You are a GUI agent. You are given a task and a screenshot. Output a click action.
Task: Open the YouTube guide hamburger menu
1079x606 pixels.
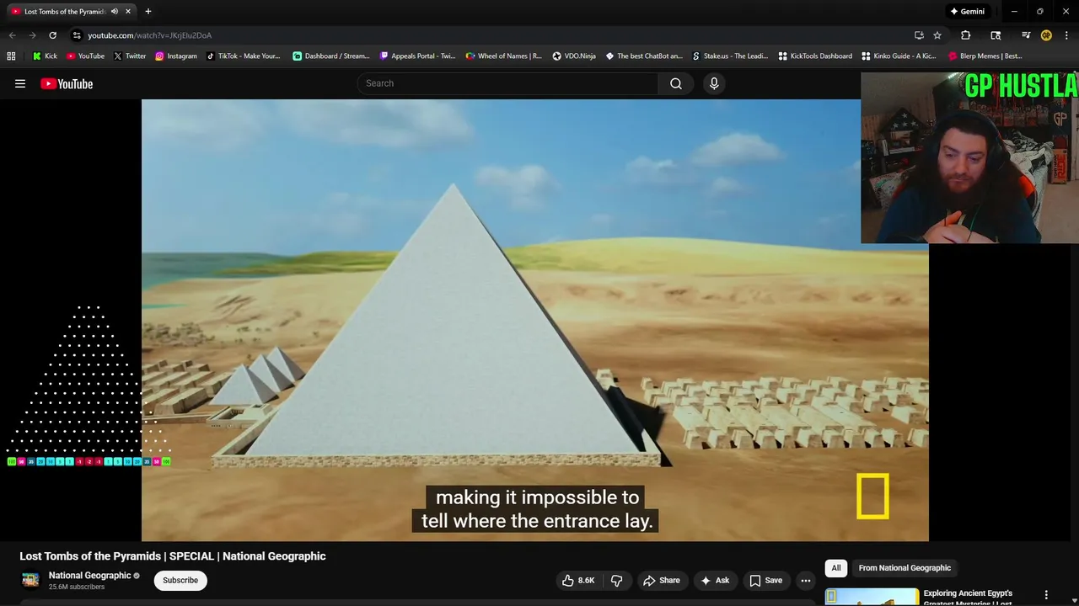[x=20, y=83]
